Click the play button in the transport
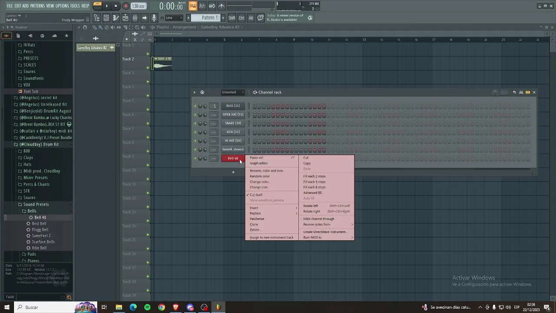Image resolution: width=556 pixels, height=313 pixels. (106, 6)
